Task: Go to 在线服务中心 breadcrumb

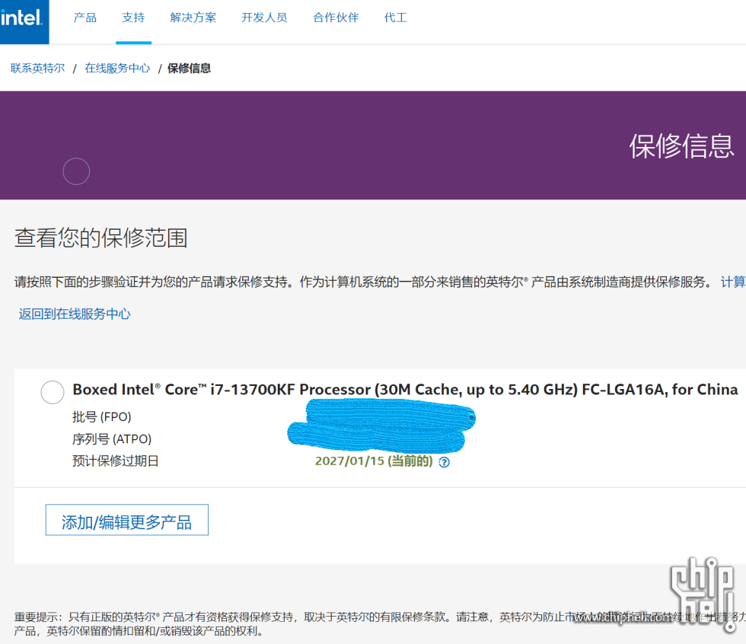Action: coord(117,69)
